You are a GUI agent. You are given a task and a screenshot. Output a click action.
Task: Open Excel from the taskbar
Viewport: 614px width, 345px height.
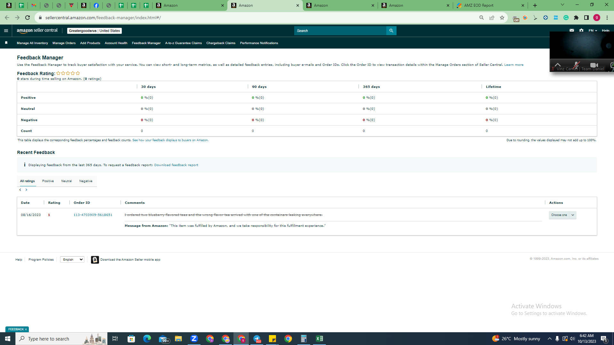319,339
